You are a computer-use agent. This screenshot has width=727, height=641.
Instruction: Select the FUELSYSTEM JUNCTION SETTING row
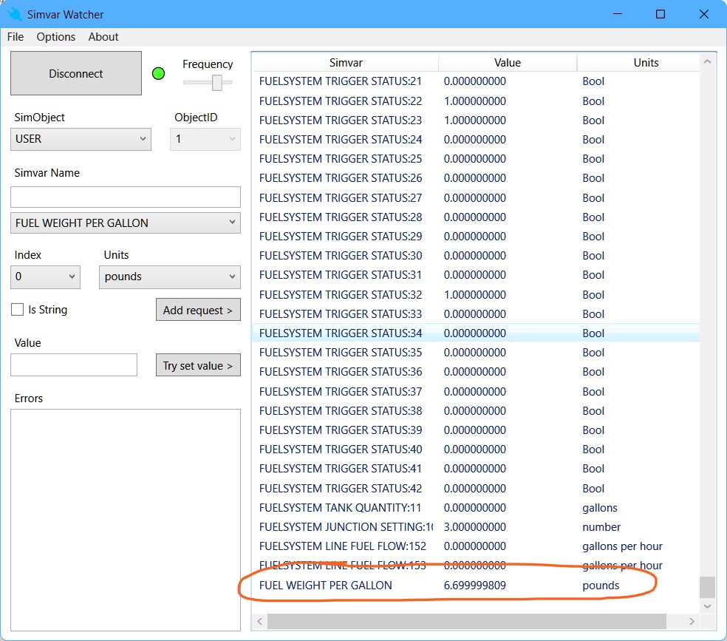tap(476, 527)
